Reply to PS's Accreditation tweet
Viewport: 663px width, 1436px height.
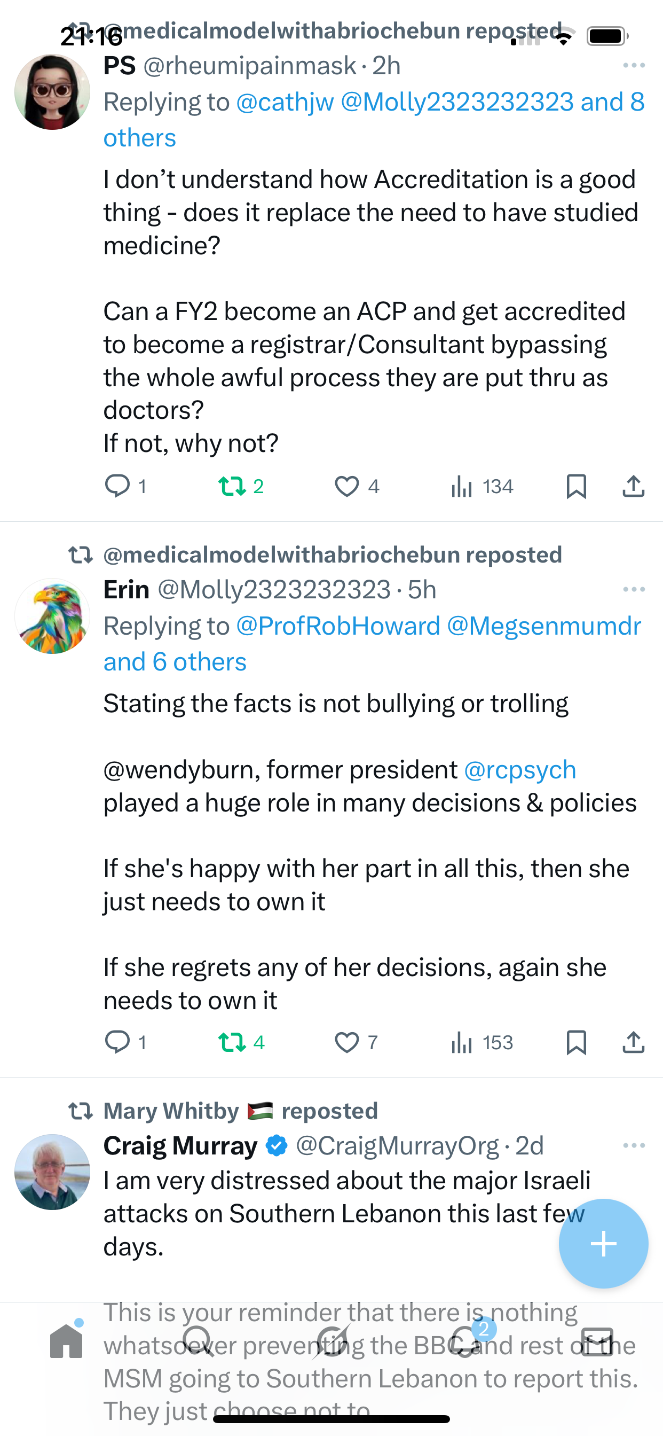pos(117,486)
